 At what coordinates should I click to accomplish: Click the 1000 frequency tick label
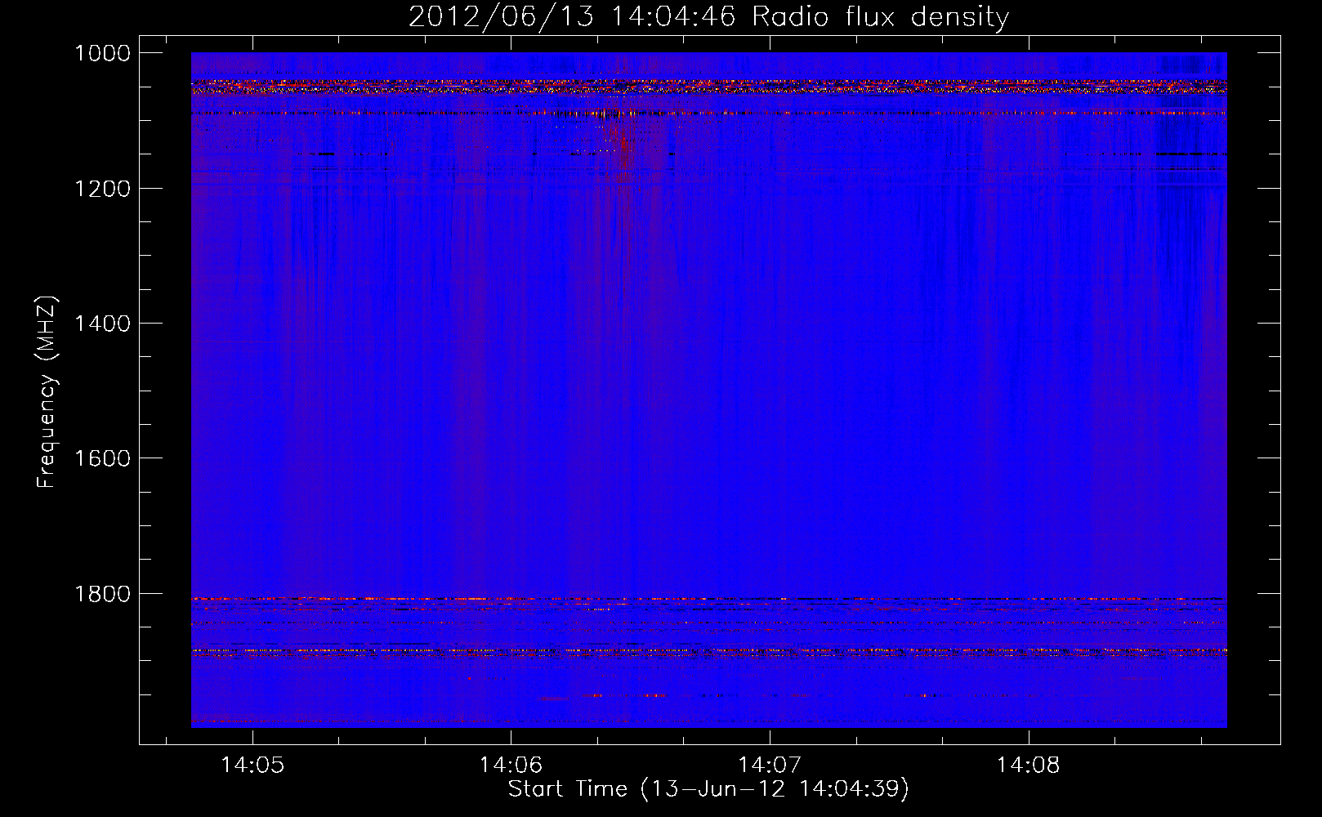102,53
